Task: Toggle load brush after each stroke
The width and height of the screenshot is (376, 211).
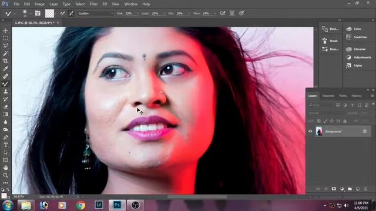Action: click(63, 13)
